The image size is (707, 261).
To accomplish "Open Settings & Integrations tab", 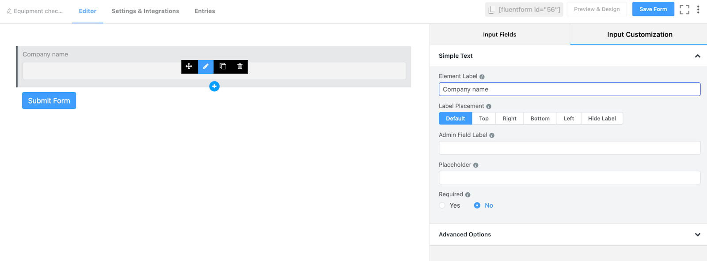I will click(145, 11).
